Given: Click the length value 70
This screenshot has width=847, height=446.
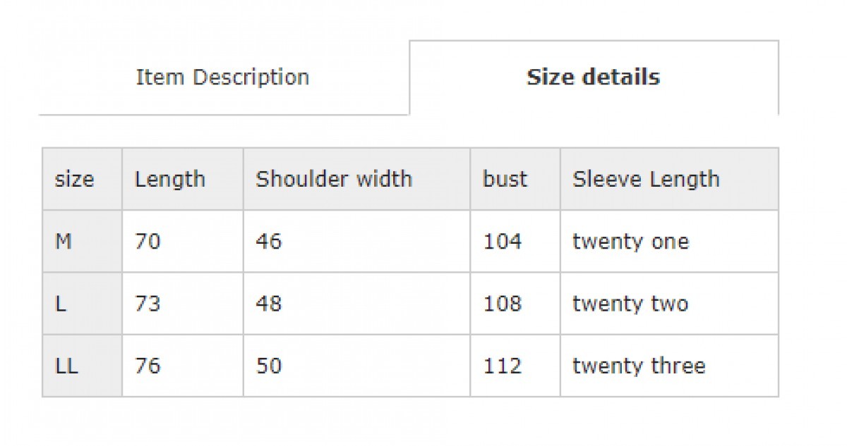Looking at the screenshot, I should point(148,242).
